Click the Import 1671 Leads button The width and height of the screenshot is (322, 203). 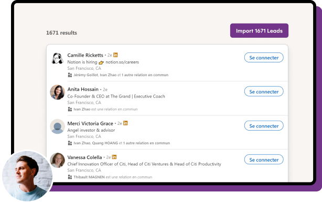coord(259,30)
